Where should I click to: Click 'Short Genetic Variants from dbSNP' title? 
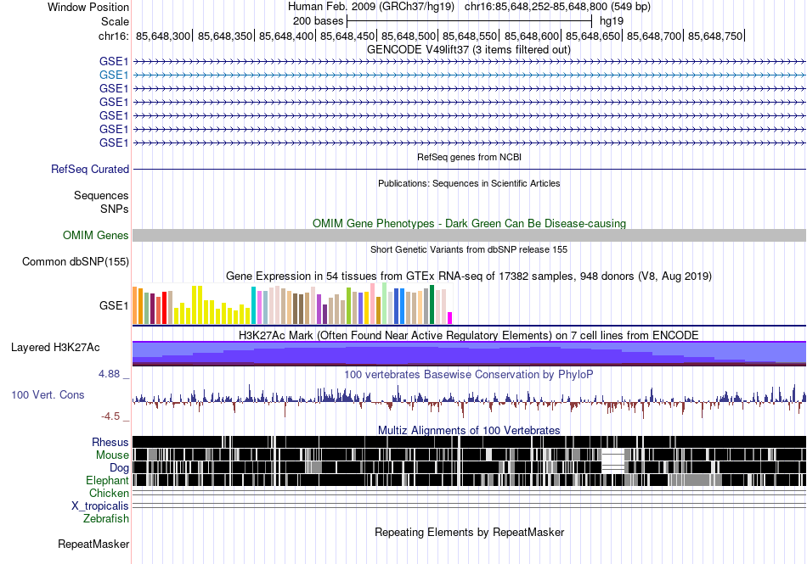[469, 249]
